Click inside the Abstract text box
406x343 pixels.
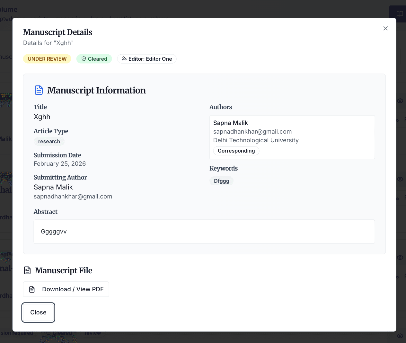pos(204,232)
